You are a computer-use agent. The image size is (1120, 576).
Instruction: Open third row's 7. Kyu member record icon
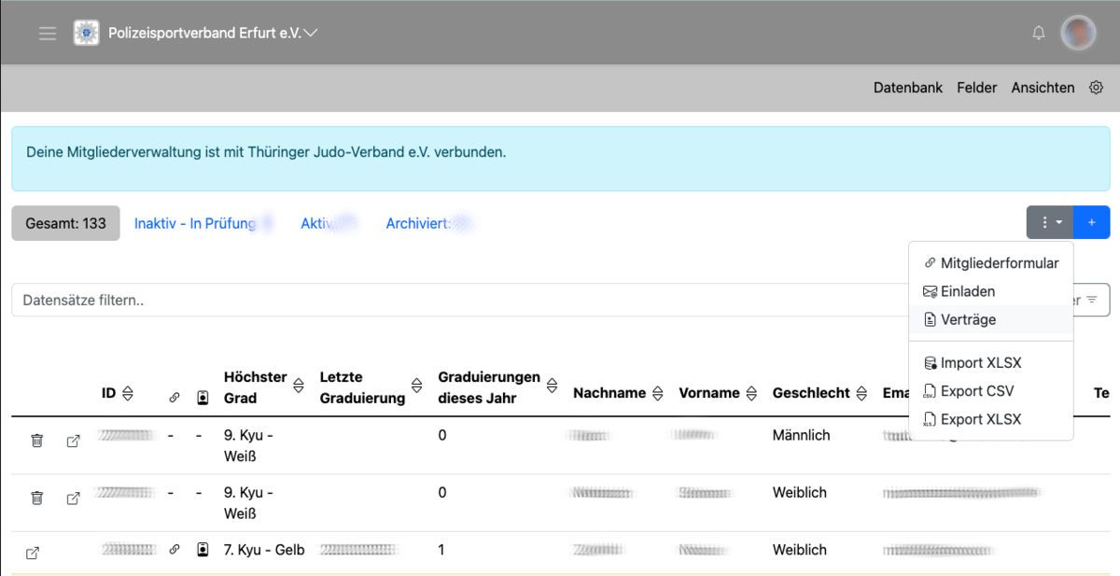[33, 553]
